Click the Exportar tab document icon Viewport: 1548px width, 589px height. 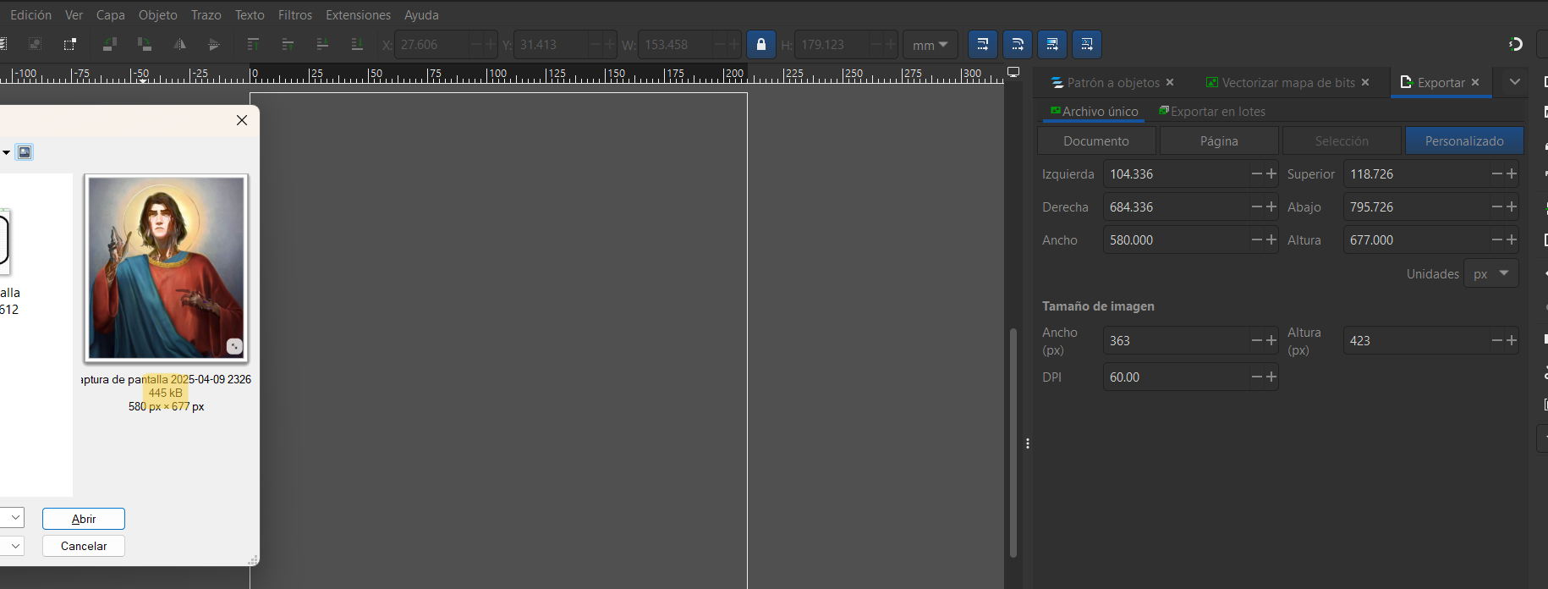tap(1406, 82)
